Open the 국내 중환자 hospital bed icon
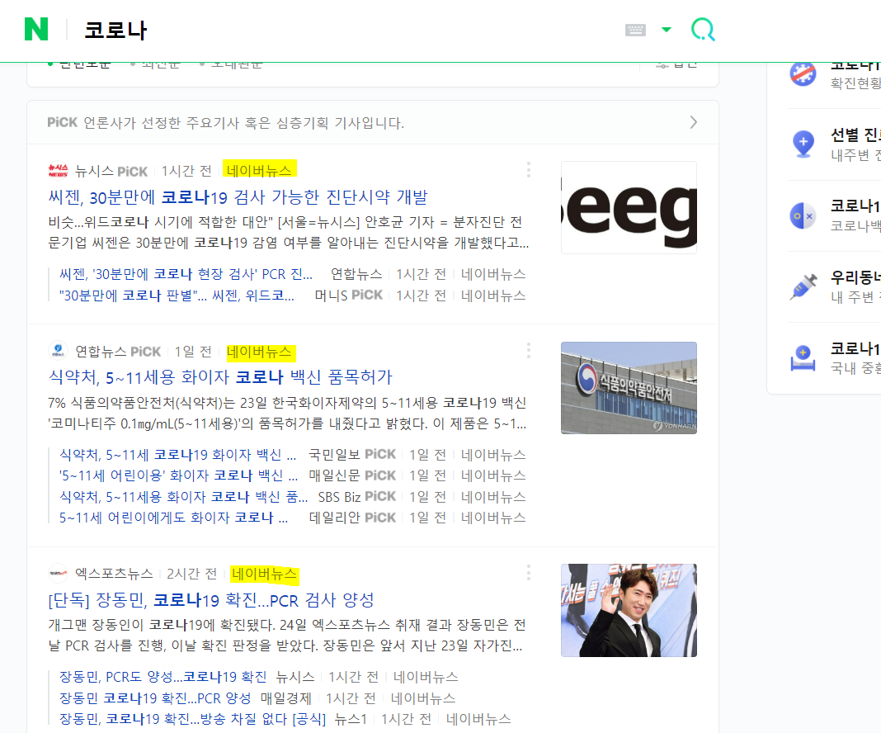The image size is (881, 733). pyautogui.click(x=803, y=358)
